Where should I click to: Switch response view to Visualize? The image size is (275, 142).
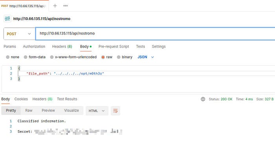71,111
